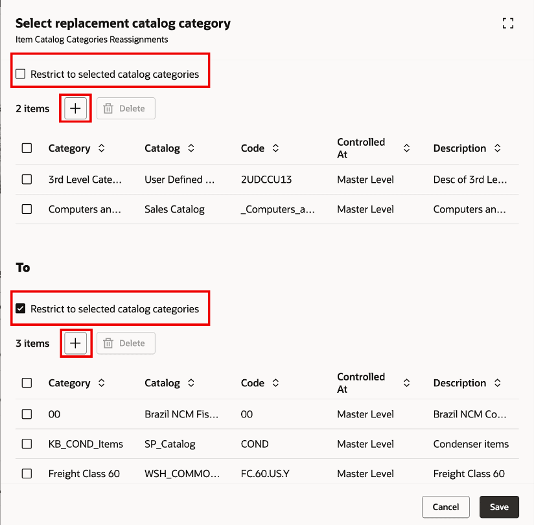
Task: Save the catalog category reassignments
Action: [x=499, y=507]
